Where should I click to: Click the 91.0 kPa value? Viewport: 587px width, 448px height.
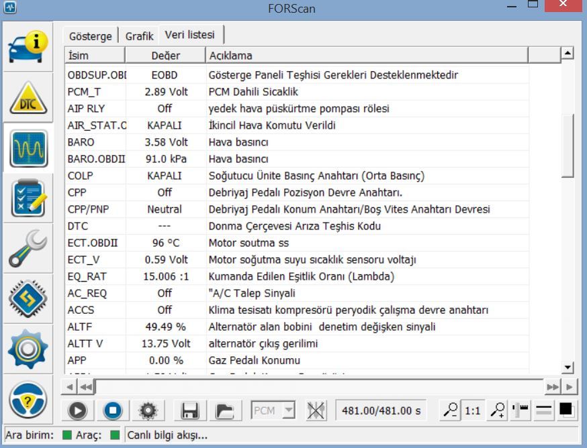pos(166,159)
